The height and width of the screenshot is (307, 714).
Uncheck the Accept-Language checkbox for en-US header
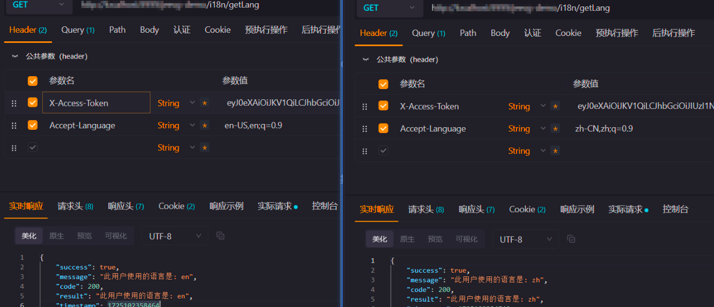click(33, 125)
